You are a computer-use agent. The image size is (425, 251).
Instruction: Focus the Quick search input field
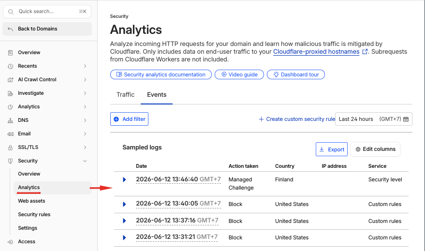point(47,12)
